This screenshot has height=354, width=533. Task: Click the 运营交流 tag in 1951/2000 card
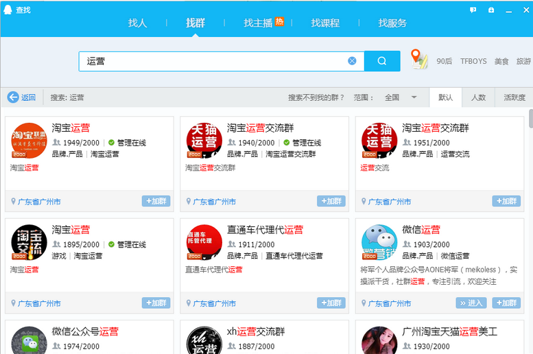click(455, 154)
